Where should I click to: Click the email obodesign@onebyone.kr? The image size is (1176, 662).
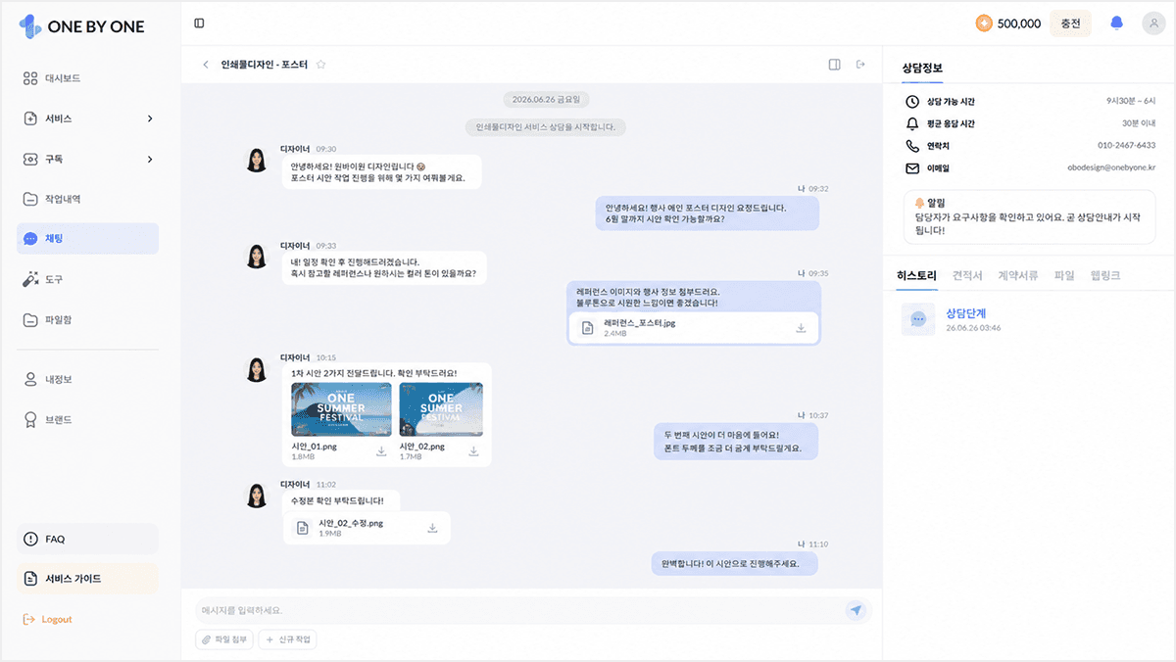[x=1111, y=168]
